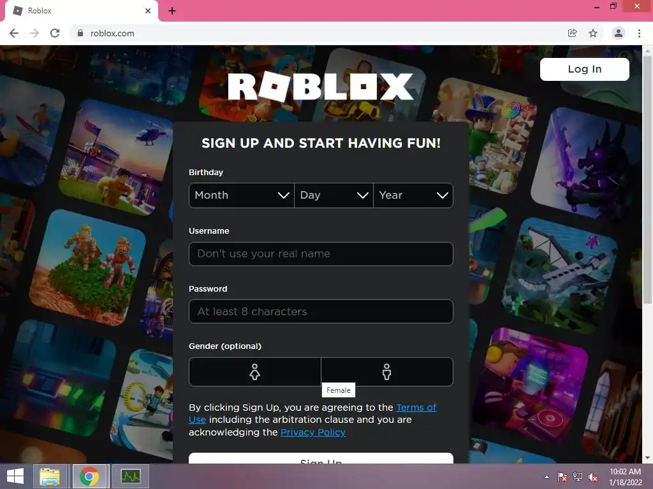The image size is (653, 489).
Task: Open a new tab with the plus button
Action: [x=172, y=11]
